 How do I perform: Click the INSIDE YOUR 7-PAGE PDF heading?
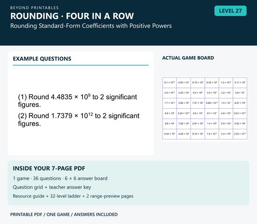click(x=49, y=168)
